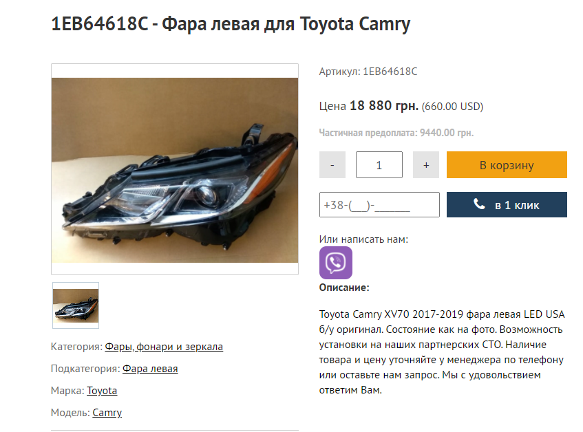
Task: Open subcategory link Фара левая
Action: point(150,369)
